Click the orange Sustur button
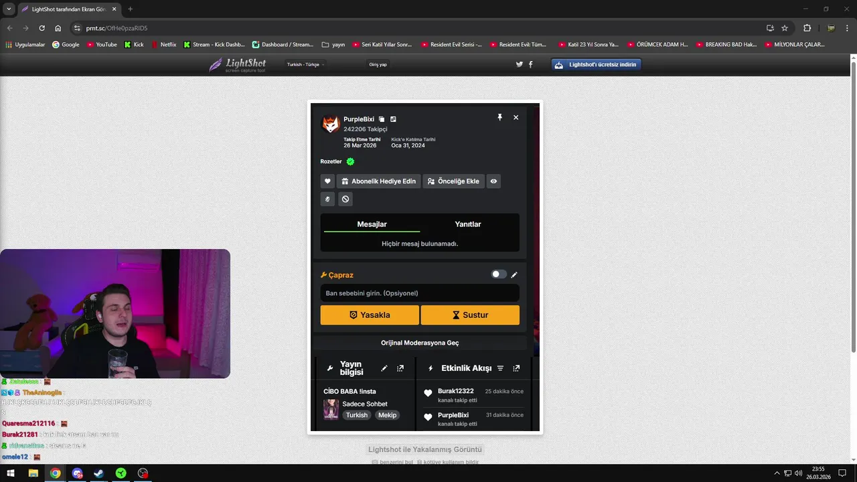Screen dimensions: 857x482 tap(470, 315)
